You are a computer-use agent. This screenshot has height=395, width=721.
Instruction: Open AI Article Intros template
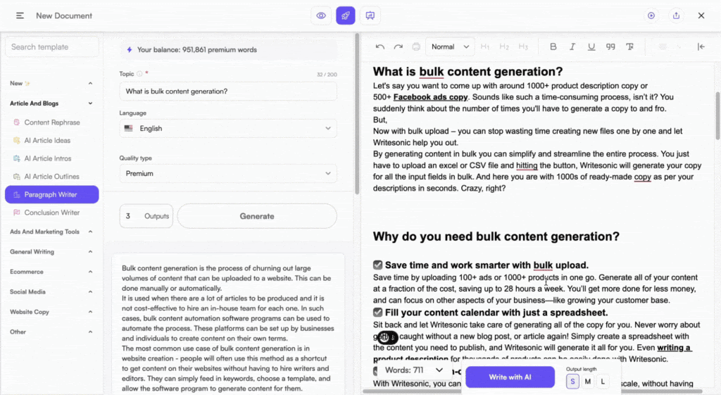point(52,158)
